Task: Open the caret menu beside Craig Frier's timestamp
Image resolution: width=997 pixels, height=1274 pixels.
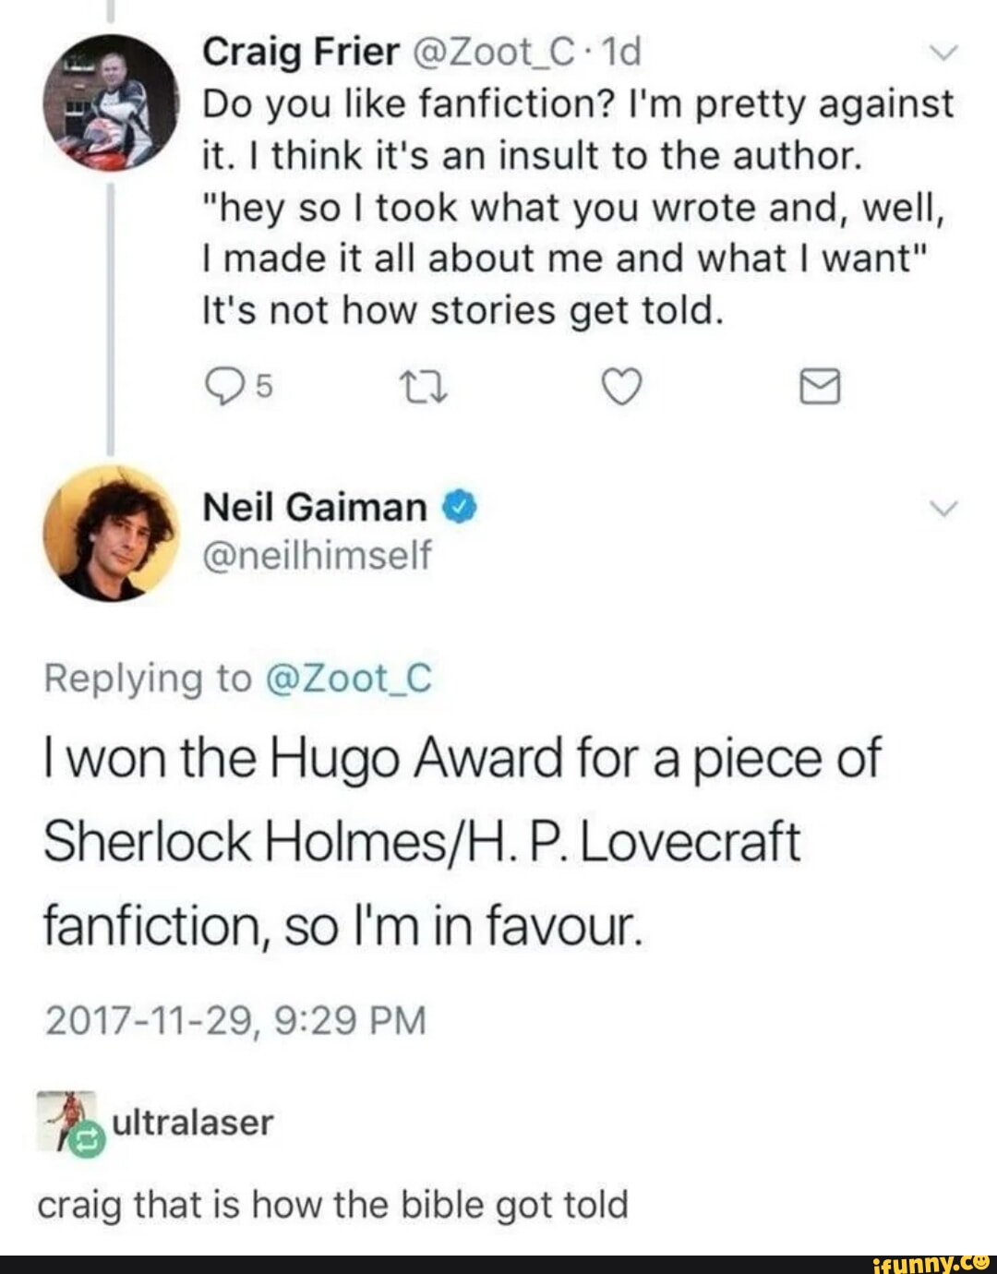Action: pos(944,51)
